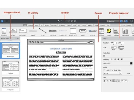This screenshot has height=100, width=134.
Task: Open the More Controls menu
Action: pos(126,25)
